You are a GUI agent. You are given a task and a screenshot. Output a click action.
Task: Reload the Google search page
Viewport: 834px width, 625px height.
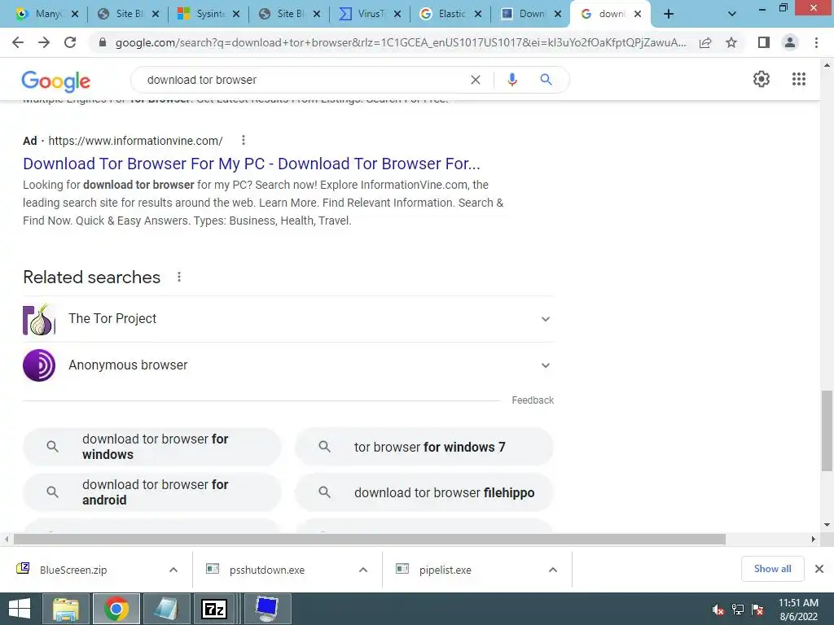pos(70,42)
